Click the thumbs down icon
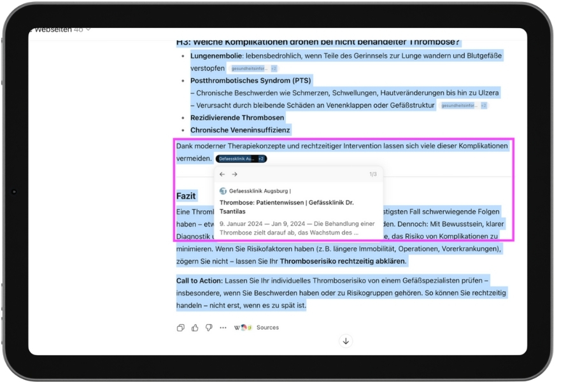Screen dimensions: 573x382 (x=209, y=328)
